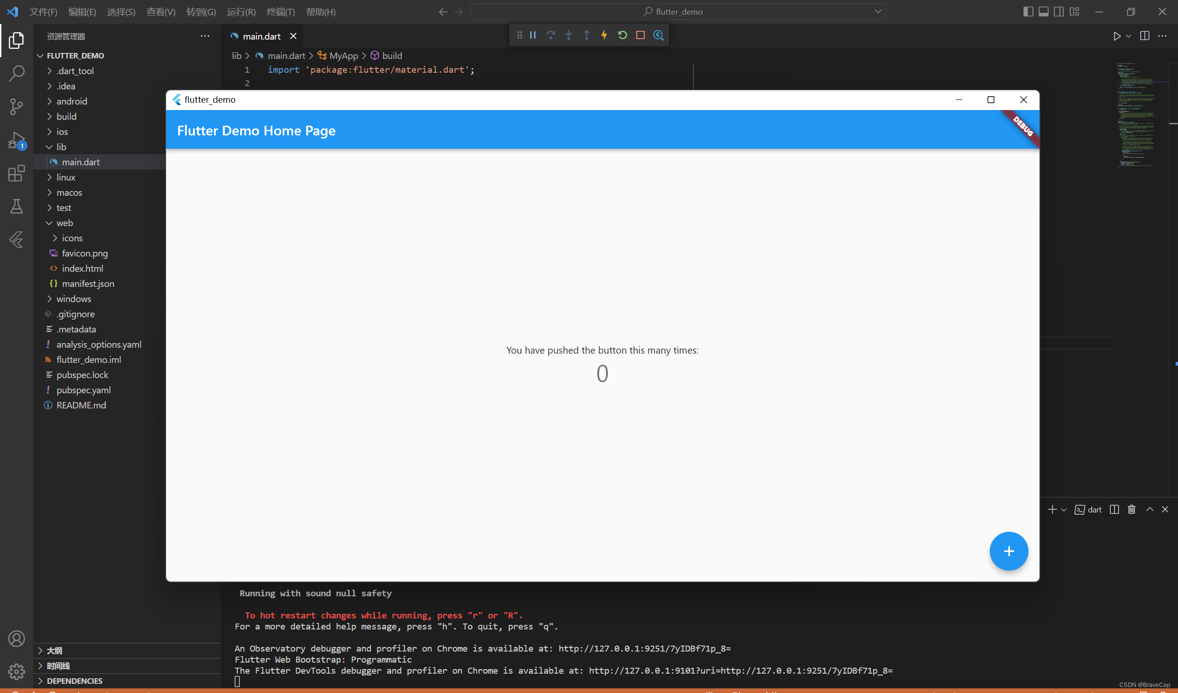Open the 选择(S) menu
Screen dimensions: 1178x693
(x=121, y=12)
